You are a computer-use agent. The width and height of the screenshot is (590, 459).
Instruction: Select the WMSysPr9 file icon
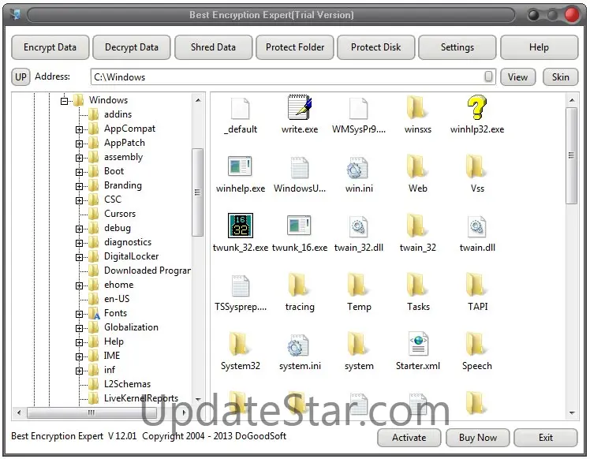point(358,108)
